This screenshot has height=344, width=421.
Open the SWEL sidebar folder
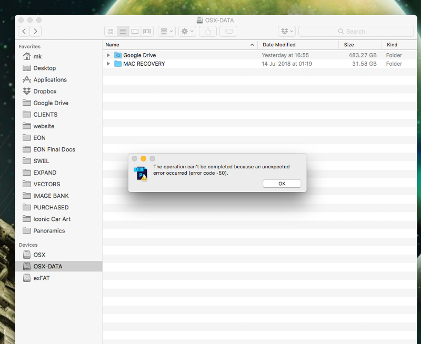[58, 161]
